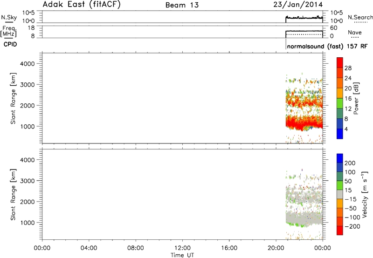Click the 'Beam 13' heading
Viewport: 373px width, 258px height.
(x=182, y=5)
